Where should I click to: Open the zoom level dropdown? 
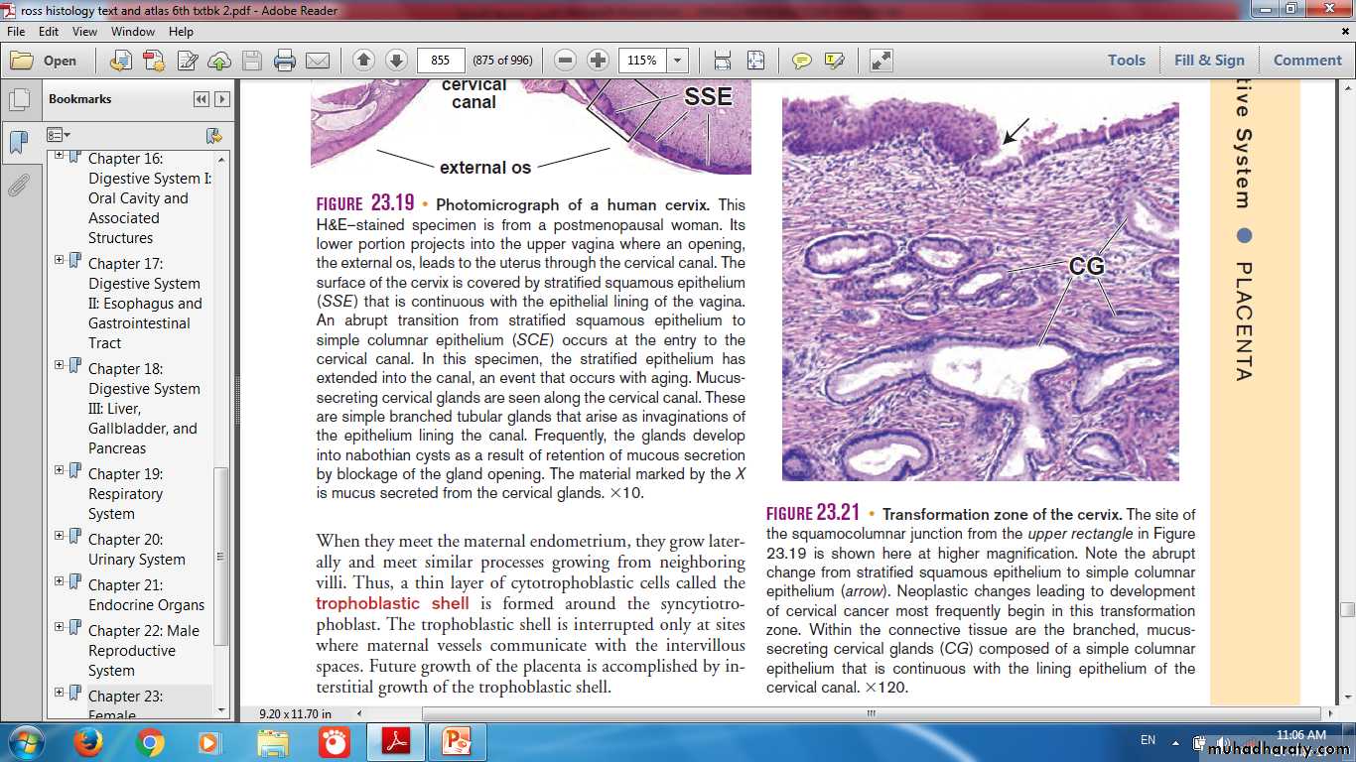(678, 61)
